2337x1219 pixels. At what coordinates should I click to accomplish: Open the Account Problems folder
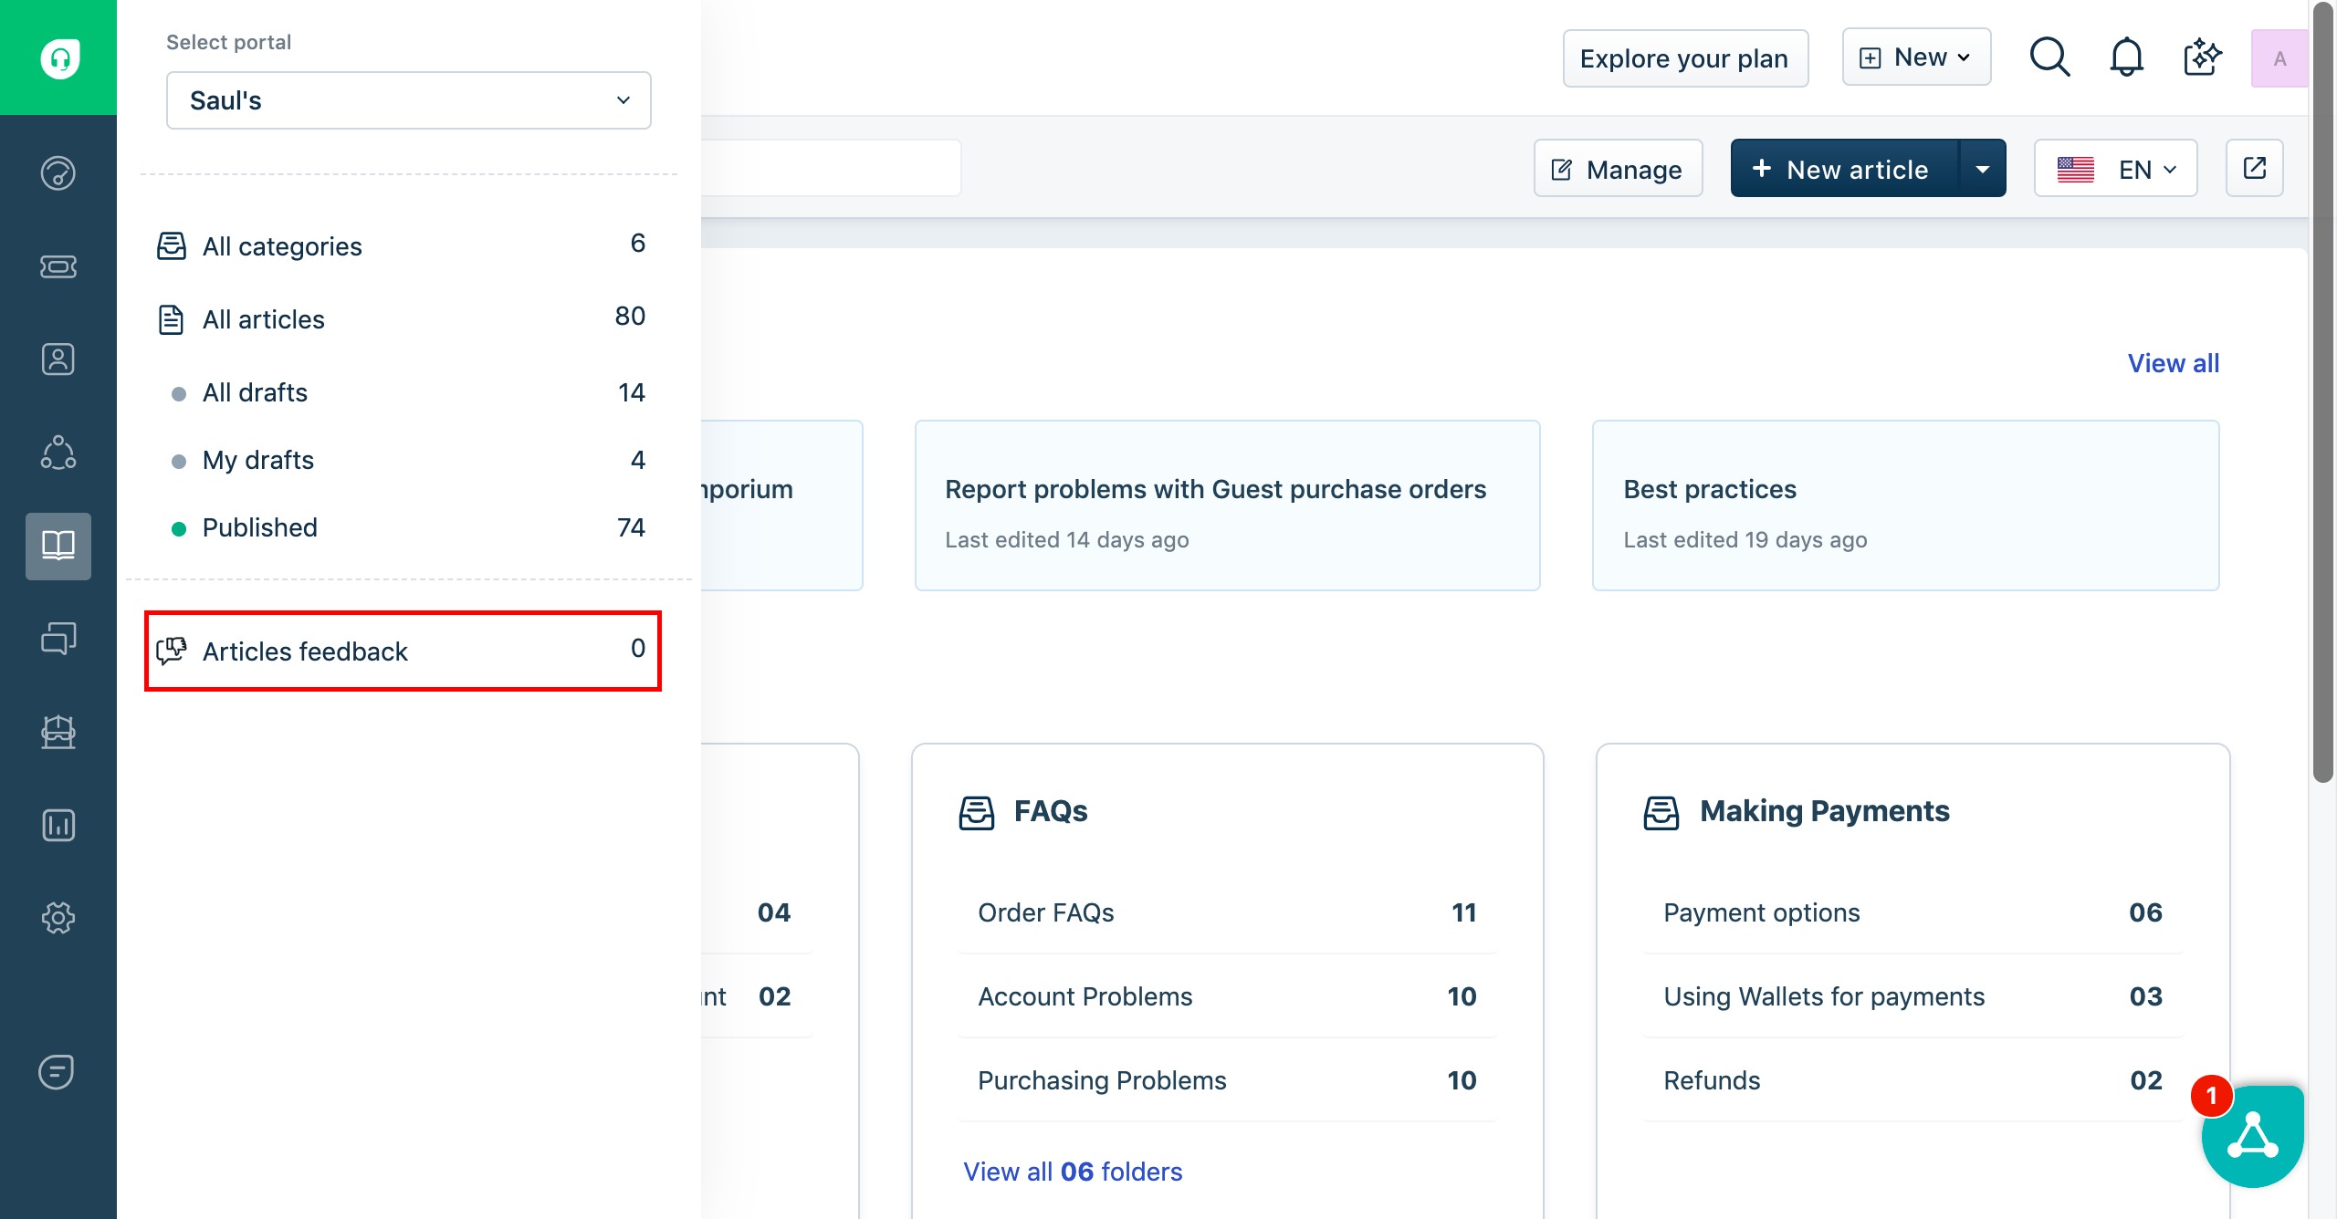coord(1227,996)
